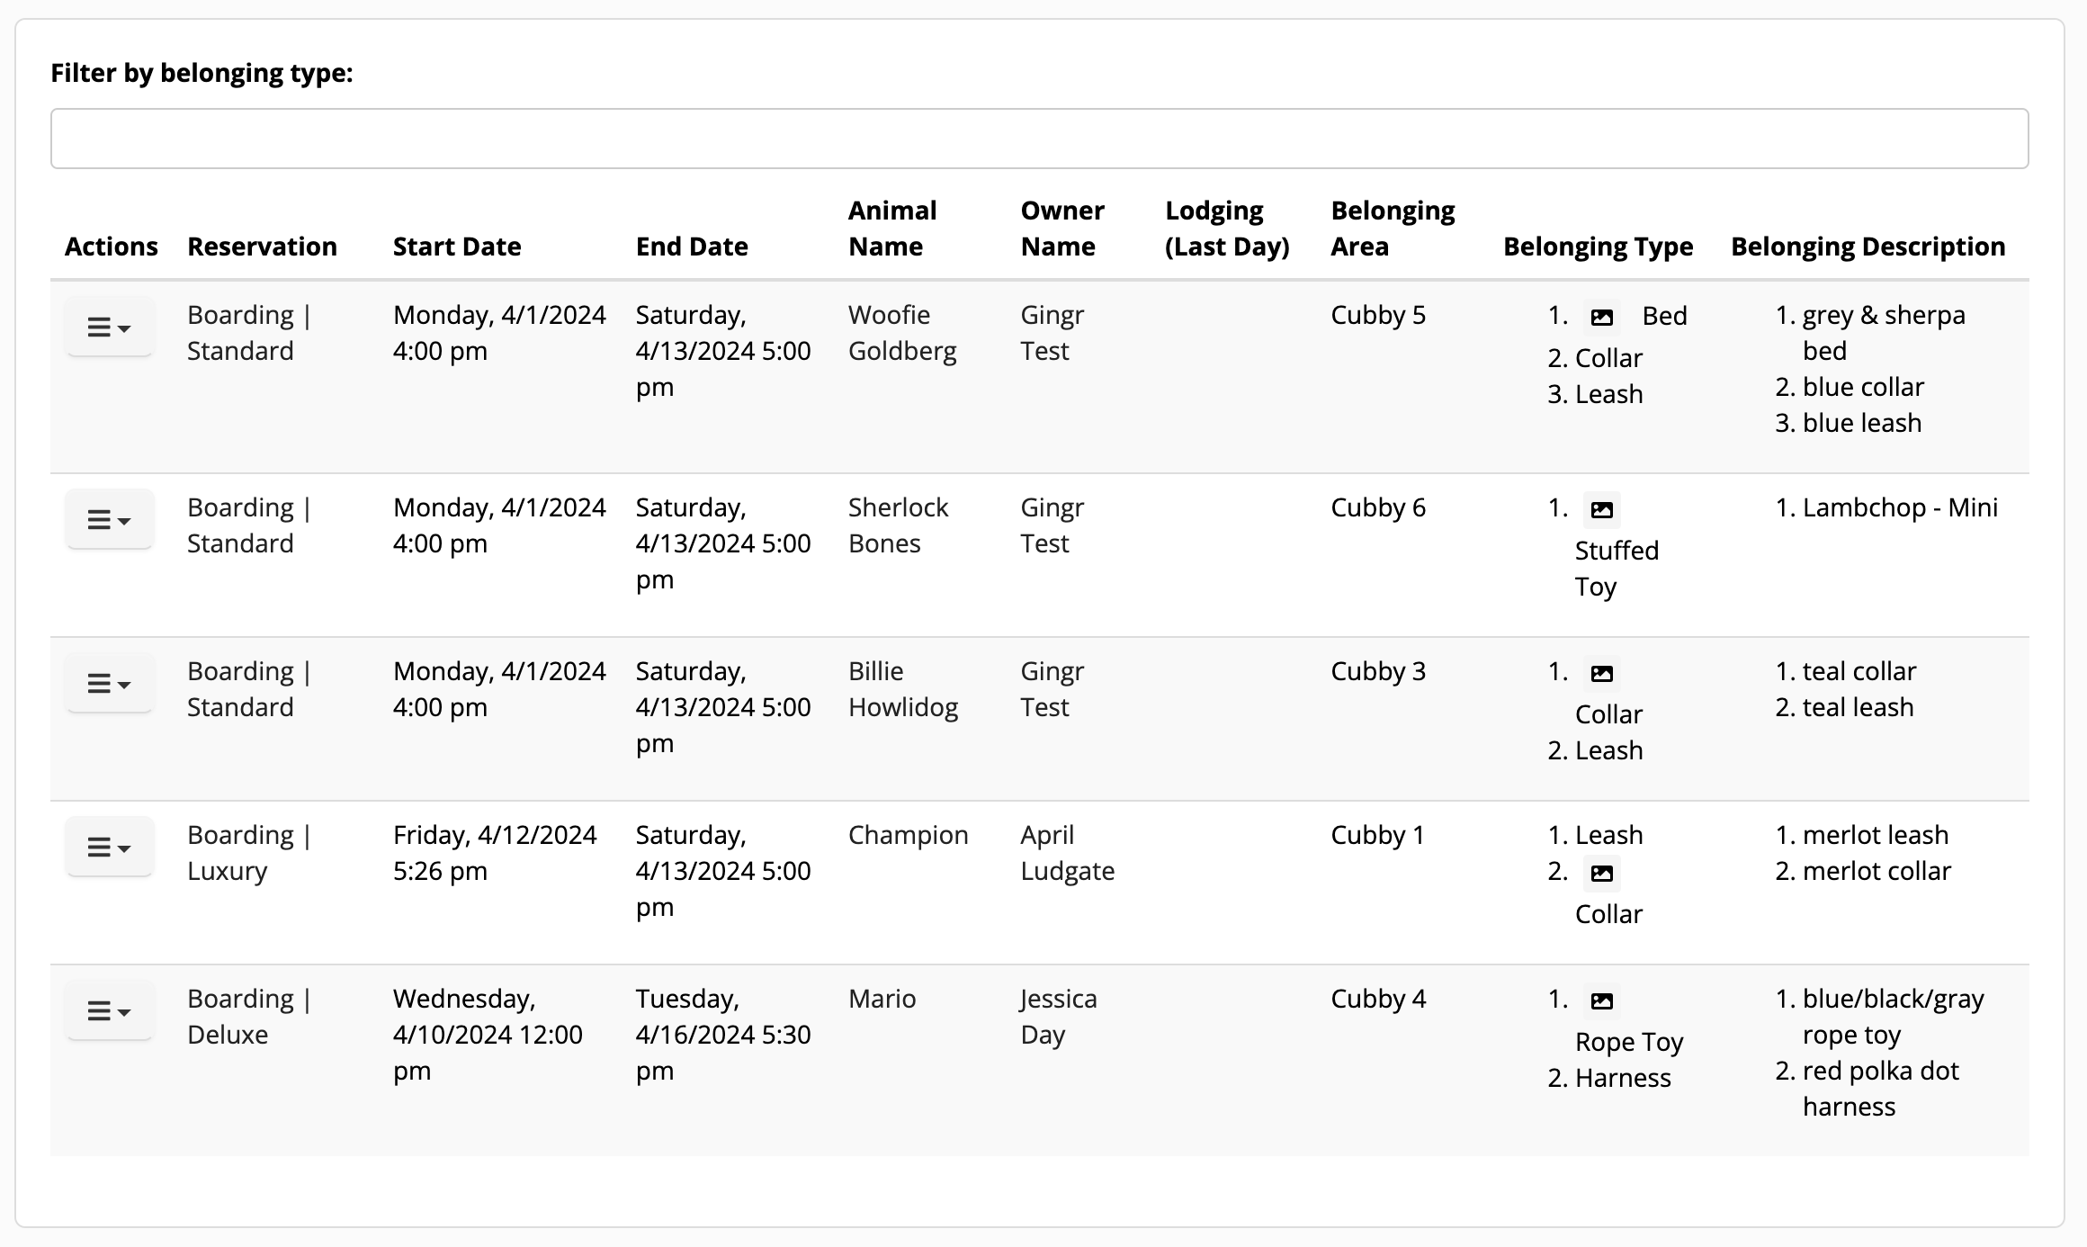Select the Sherlock Bones animal name
Screen dimensions: 2087x1247
pyautogui.click(x=898, y=525)
